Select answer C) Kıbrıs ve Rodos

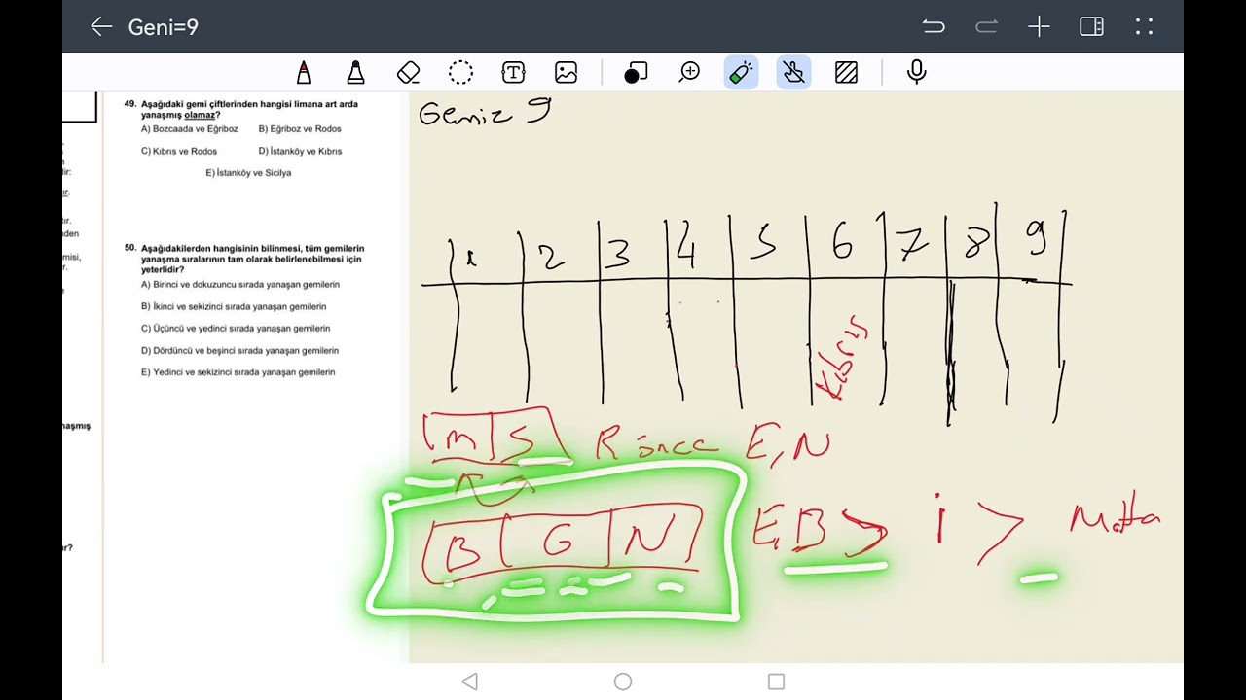[x=179, y=151]
